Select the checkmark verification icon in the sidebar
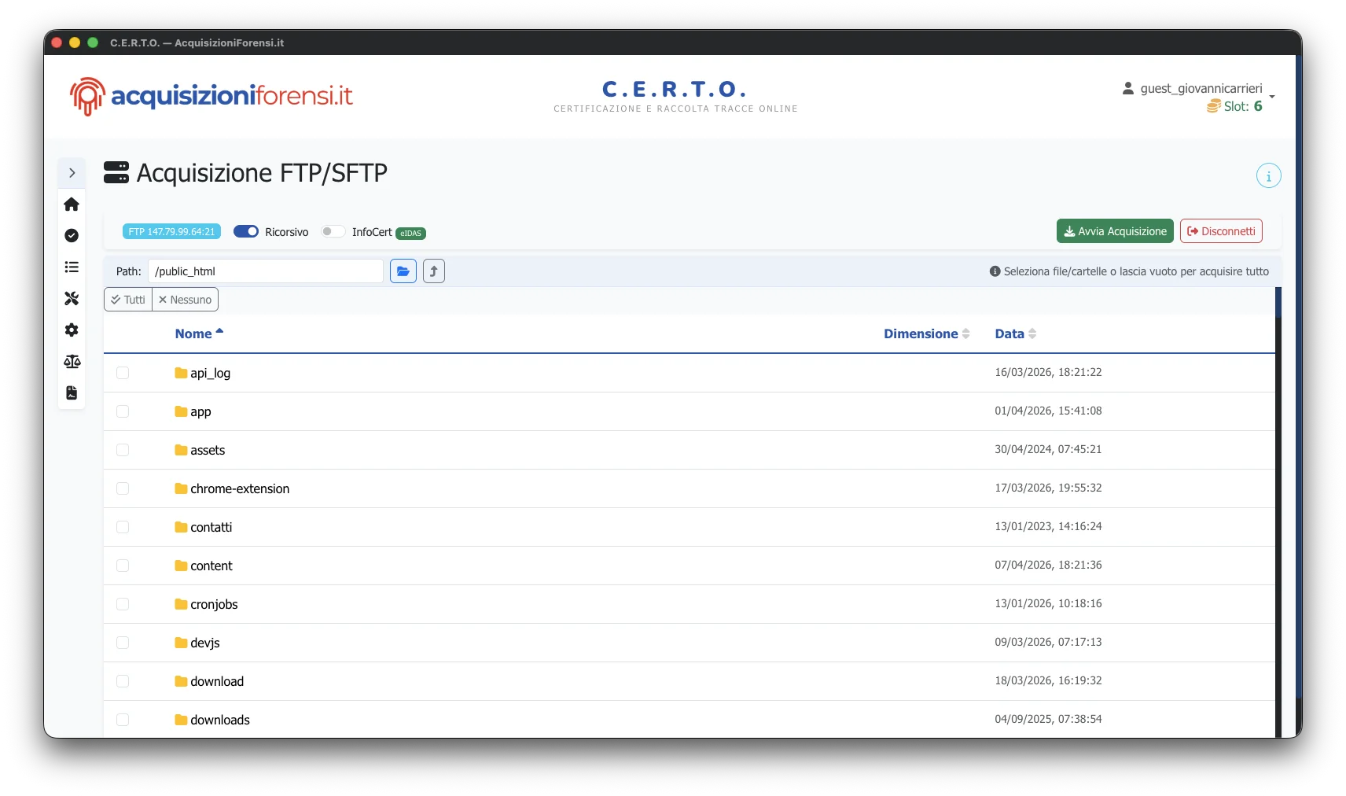 pos(72,236)
